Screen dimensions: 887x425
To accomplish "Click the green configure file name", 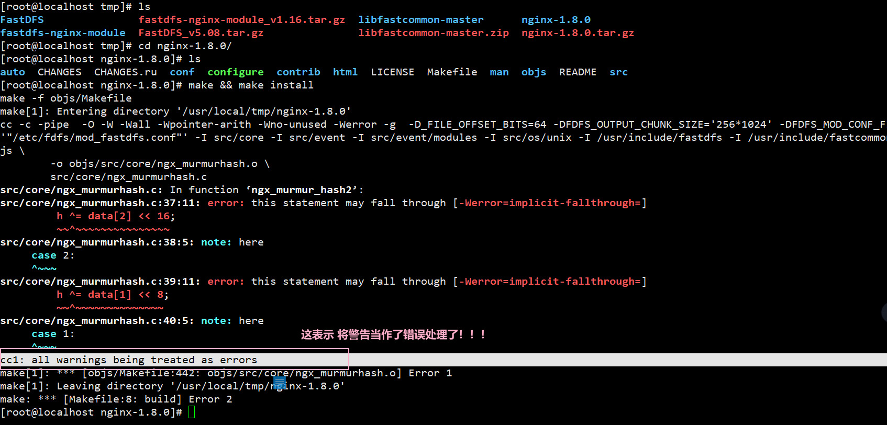I will click(236, 72).
